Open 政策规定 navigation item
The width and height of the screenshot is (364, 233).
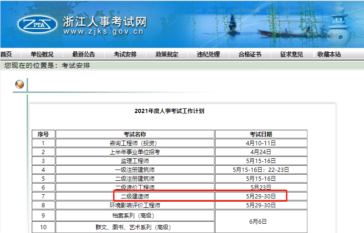tap(167, 54)
